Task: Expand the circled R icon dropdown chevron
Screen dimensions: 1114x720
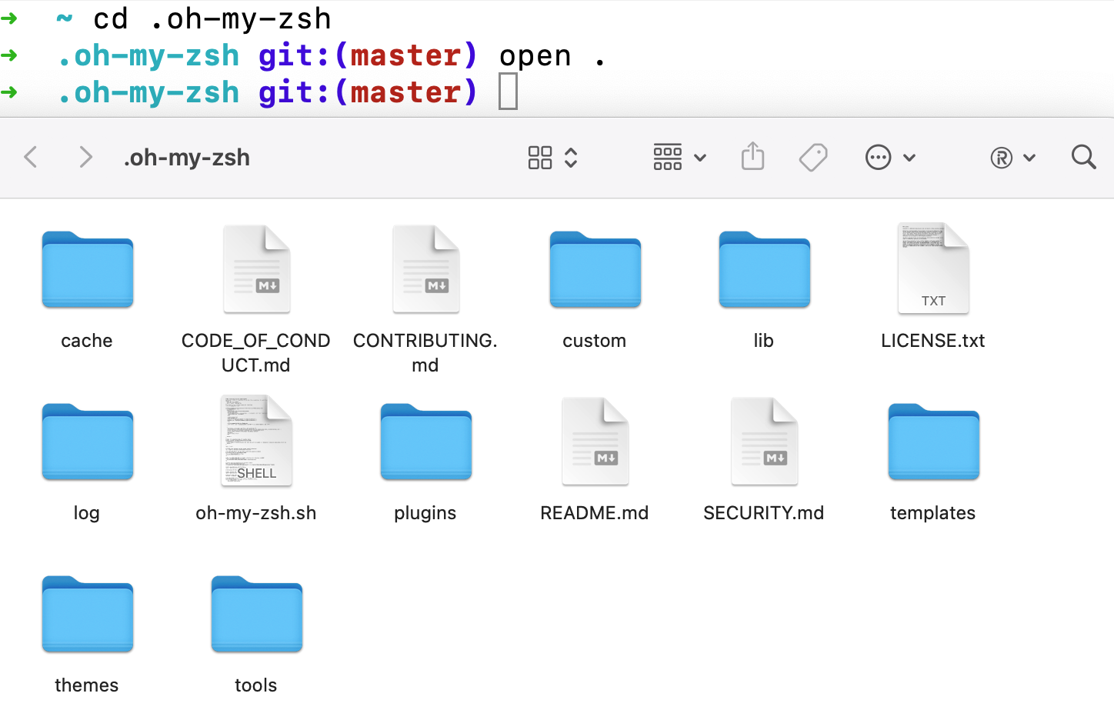Action: [x=1029, y=158]
